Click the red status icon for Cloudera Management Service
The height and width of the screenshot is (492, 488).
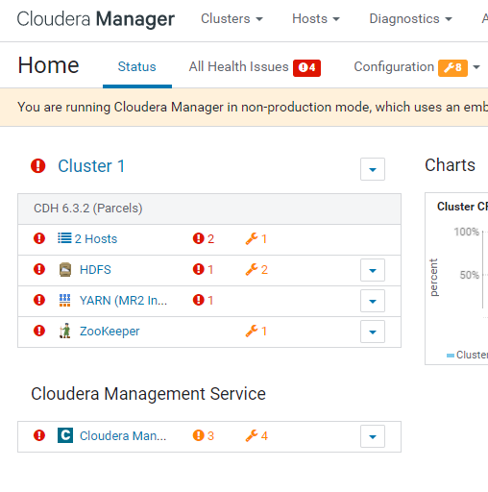tap(39, 435)
